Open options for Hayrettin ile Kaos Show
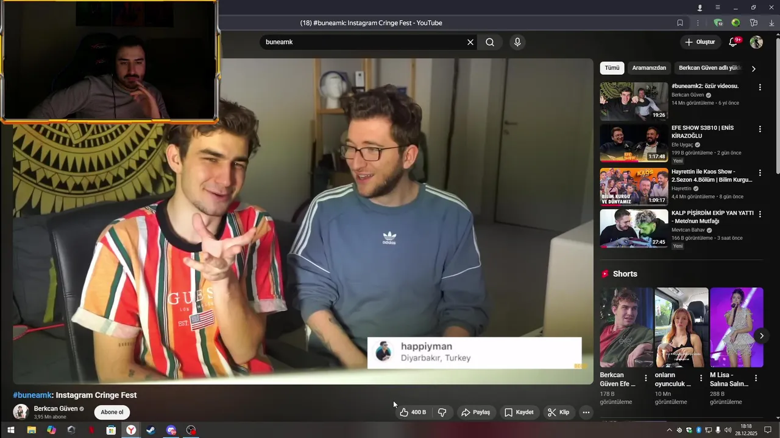780x438 pixels. (760, 173)
